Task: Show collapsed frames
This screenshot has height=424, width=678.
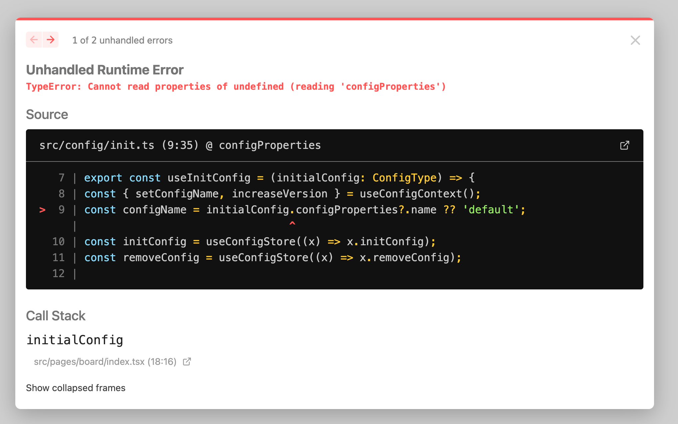Action: 76,388
